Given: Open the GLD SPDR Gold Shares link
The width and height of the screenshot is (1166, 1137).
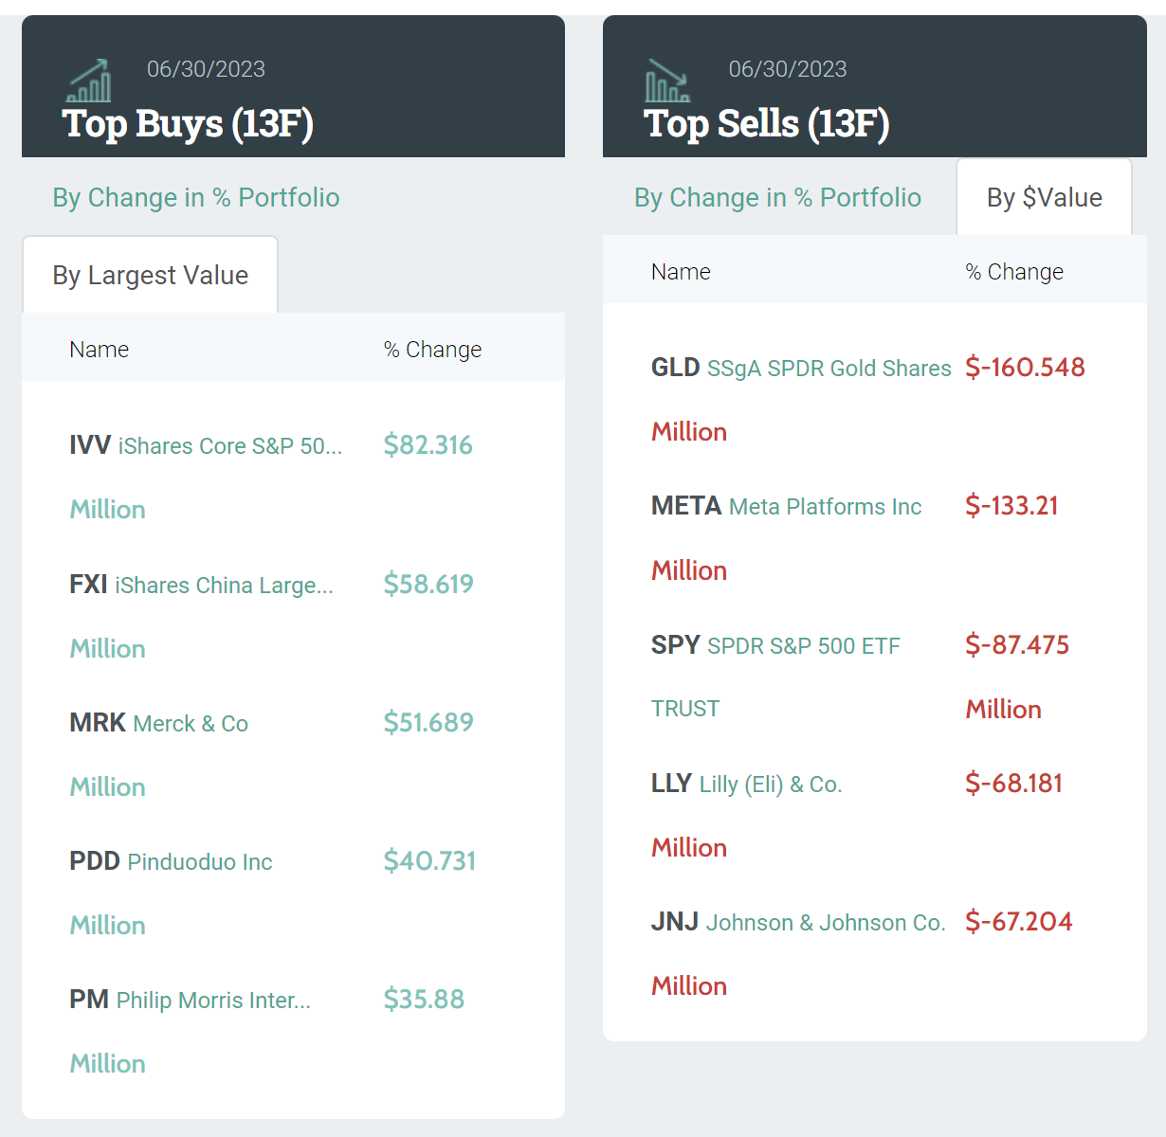Looking at the screenshot, I should (x=801, y=368).
